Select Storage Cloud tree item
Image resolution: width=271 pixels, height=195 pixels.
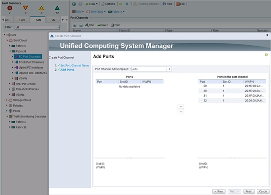click(x=22, y=100)
